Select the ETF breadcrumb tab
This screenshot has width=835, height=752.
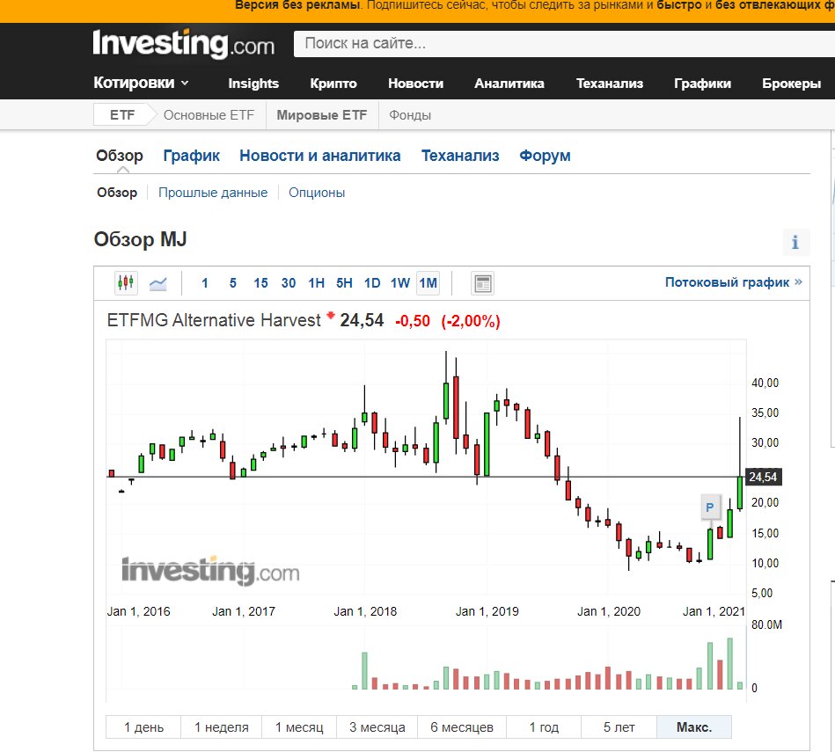[122, 115]
